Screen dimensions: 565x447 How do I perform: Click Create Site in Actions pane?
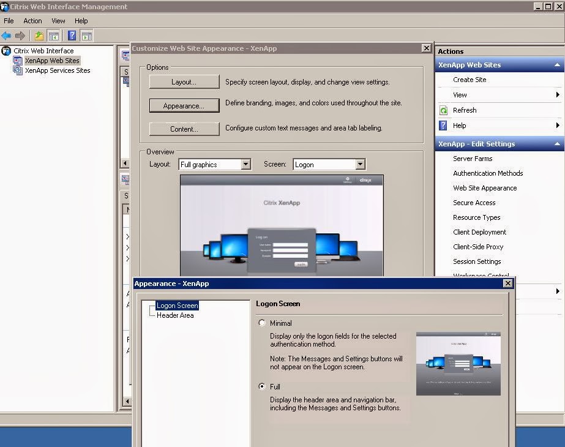coord(470,80)
